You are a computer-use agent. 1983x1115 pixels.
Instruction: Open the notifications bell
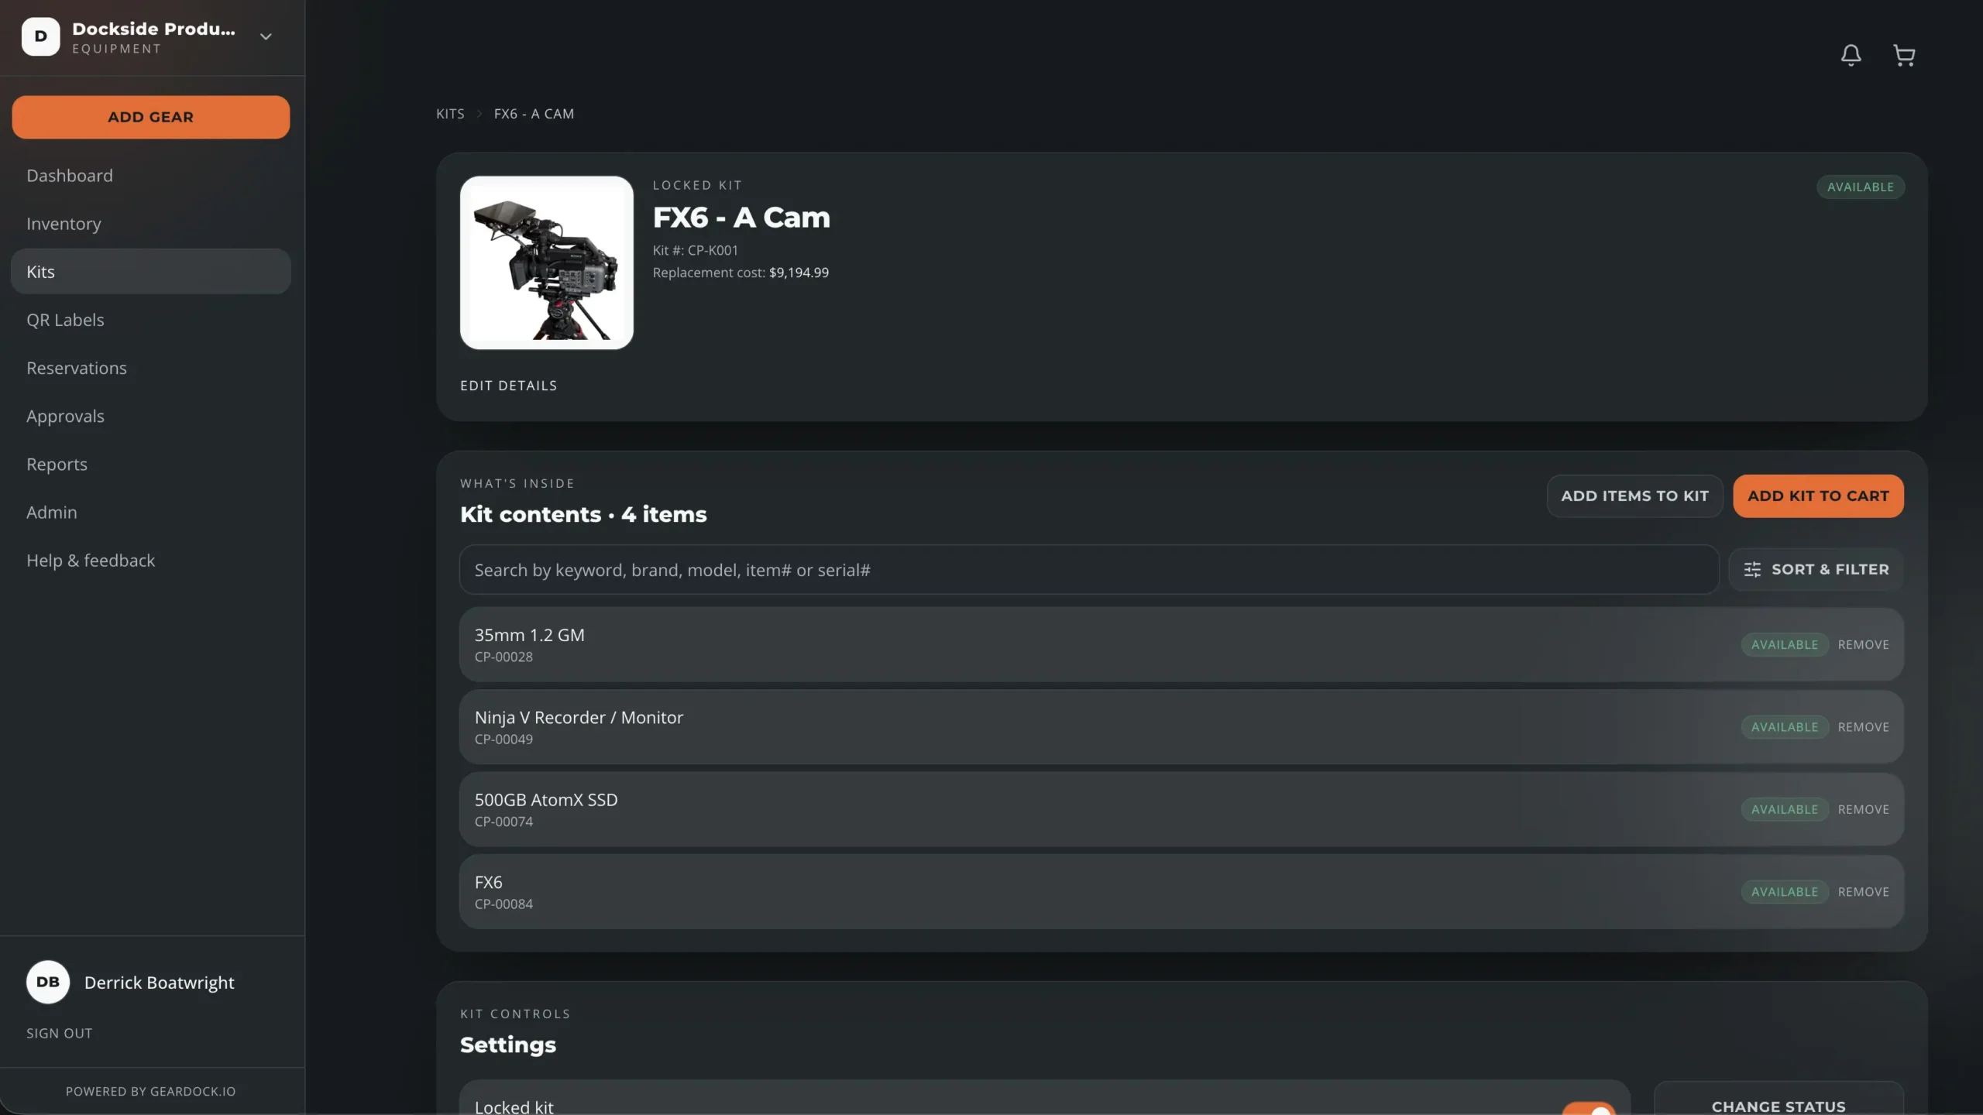tap(1851, 55)
